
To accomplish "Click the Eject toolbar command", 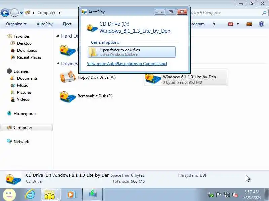I will point(67,24).
